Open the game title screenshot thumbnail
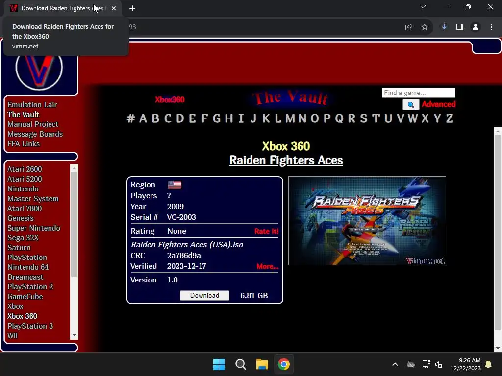The width and height of the screenshot is (502, 376). coord(367,221)
